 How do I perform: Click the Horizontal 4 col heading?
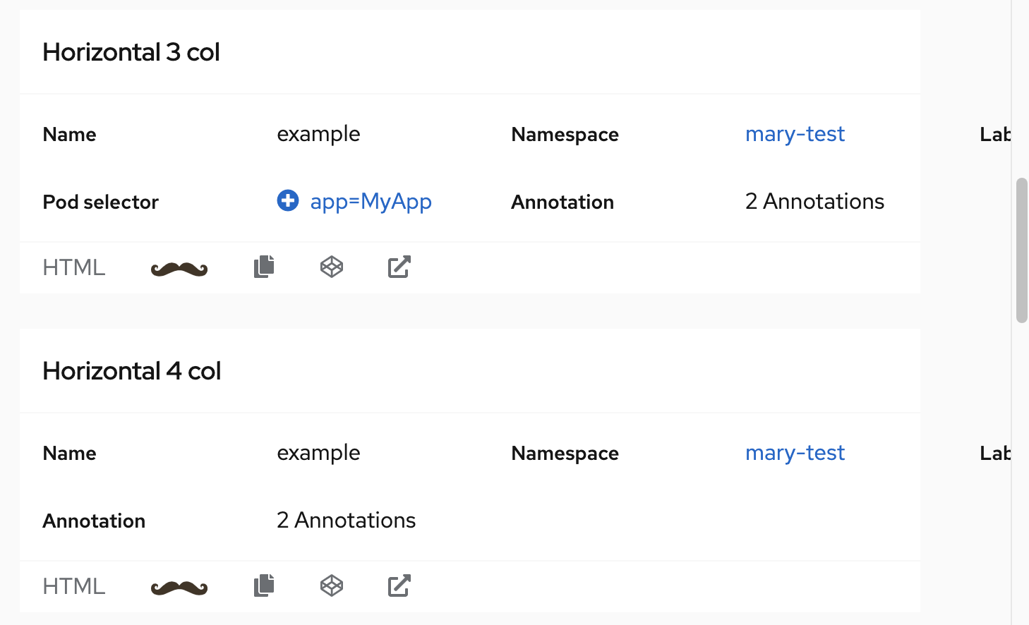132,371
